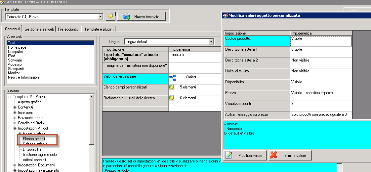Click the miniatura value cell
371x172 pixels.
coord(195,57)
